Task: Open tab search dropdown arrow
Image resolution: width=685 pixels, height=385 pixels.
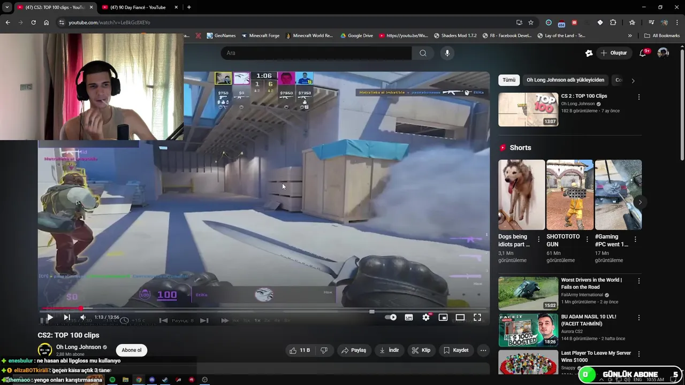Action: (x=7, y=7)
